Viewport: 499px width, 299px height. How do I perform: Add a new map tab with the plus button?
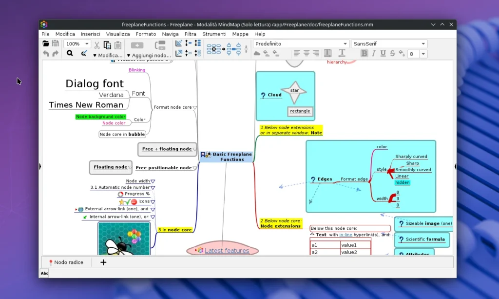tap(103, 262)
